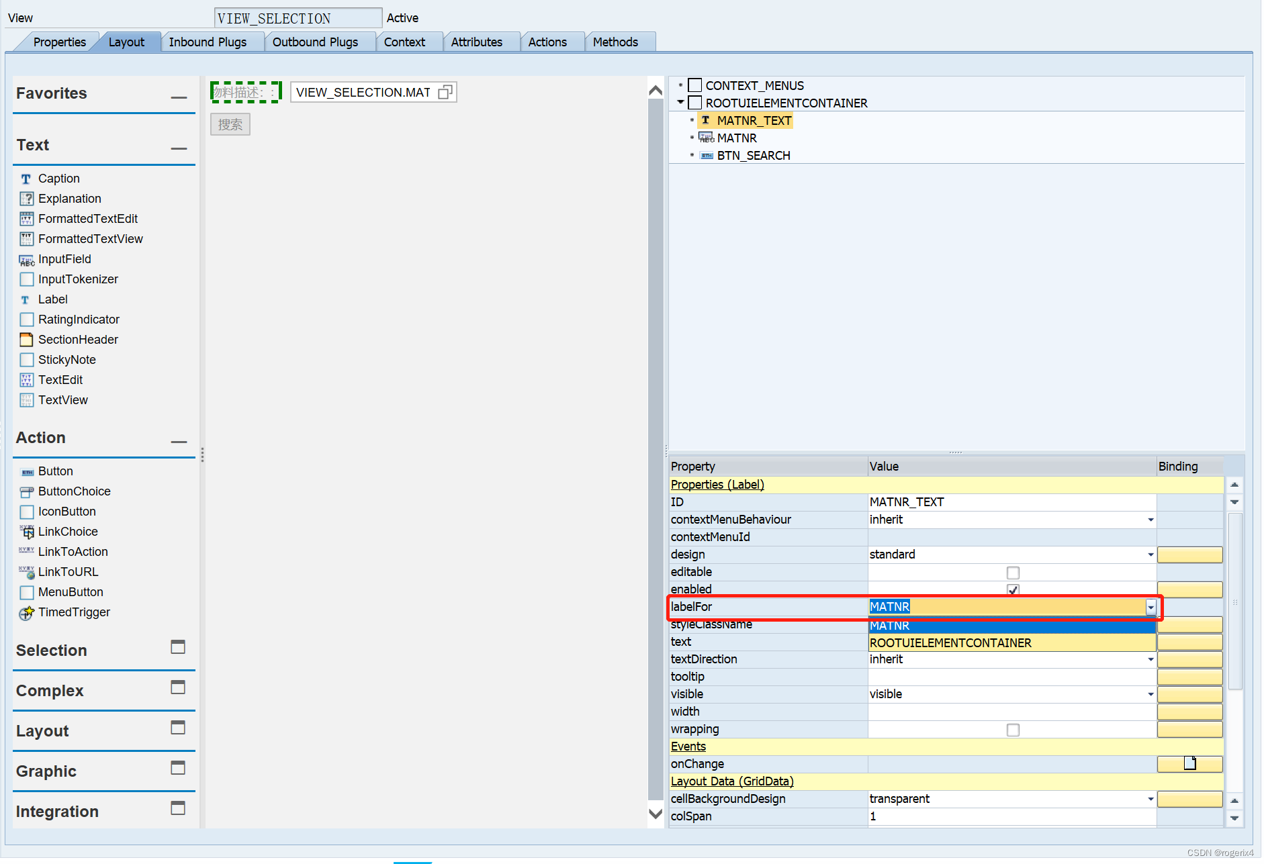Click the TextEdit element icon
Screen dimensions: 1264x864
pyautogui.click(x=26, y=380)
